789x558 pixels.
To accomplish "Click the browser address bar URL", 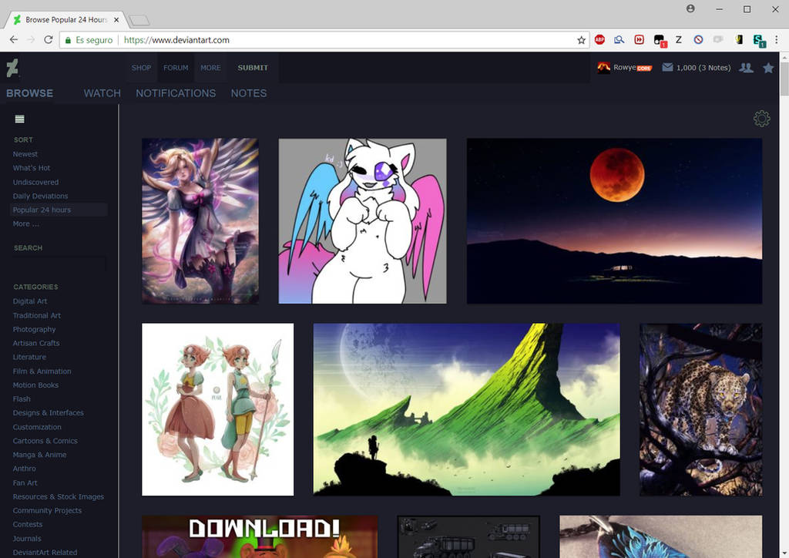I will pyautogui.click(x=176, y=40).
